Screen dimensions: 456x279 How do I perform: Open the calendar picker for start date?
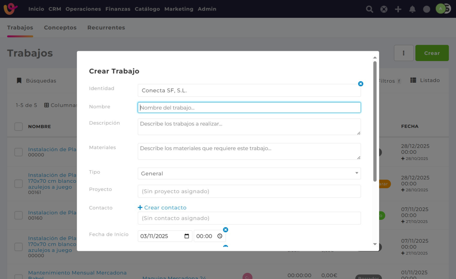187,236
